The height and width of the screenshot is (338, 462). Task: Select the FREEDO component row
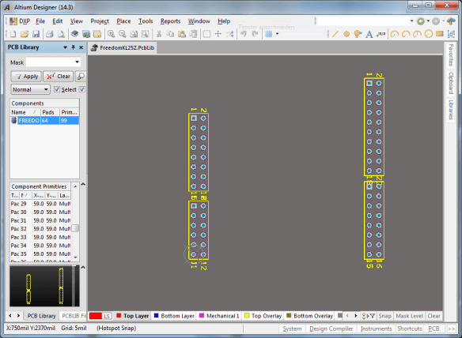(44, 121)
